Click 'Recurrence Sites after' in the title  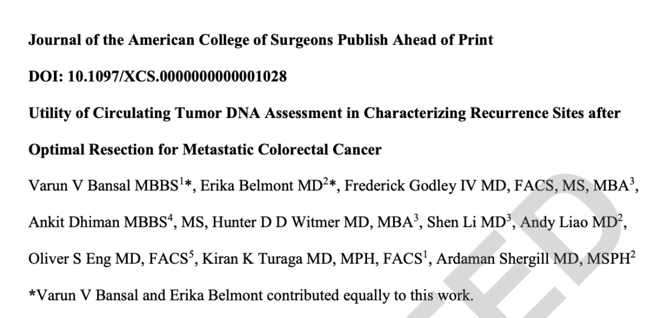click(x=545, y=113)
